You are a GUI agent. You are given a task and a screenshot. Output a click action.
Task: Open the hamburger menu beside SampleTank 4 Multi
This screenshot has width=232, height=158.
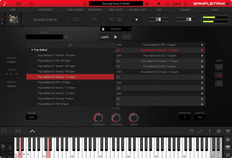click(146, 4)
